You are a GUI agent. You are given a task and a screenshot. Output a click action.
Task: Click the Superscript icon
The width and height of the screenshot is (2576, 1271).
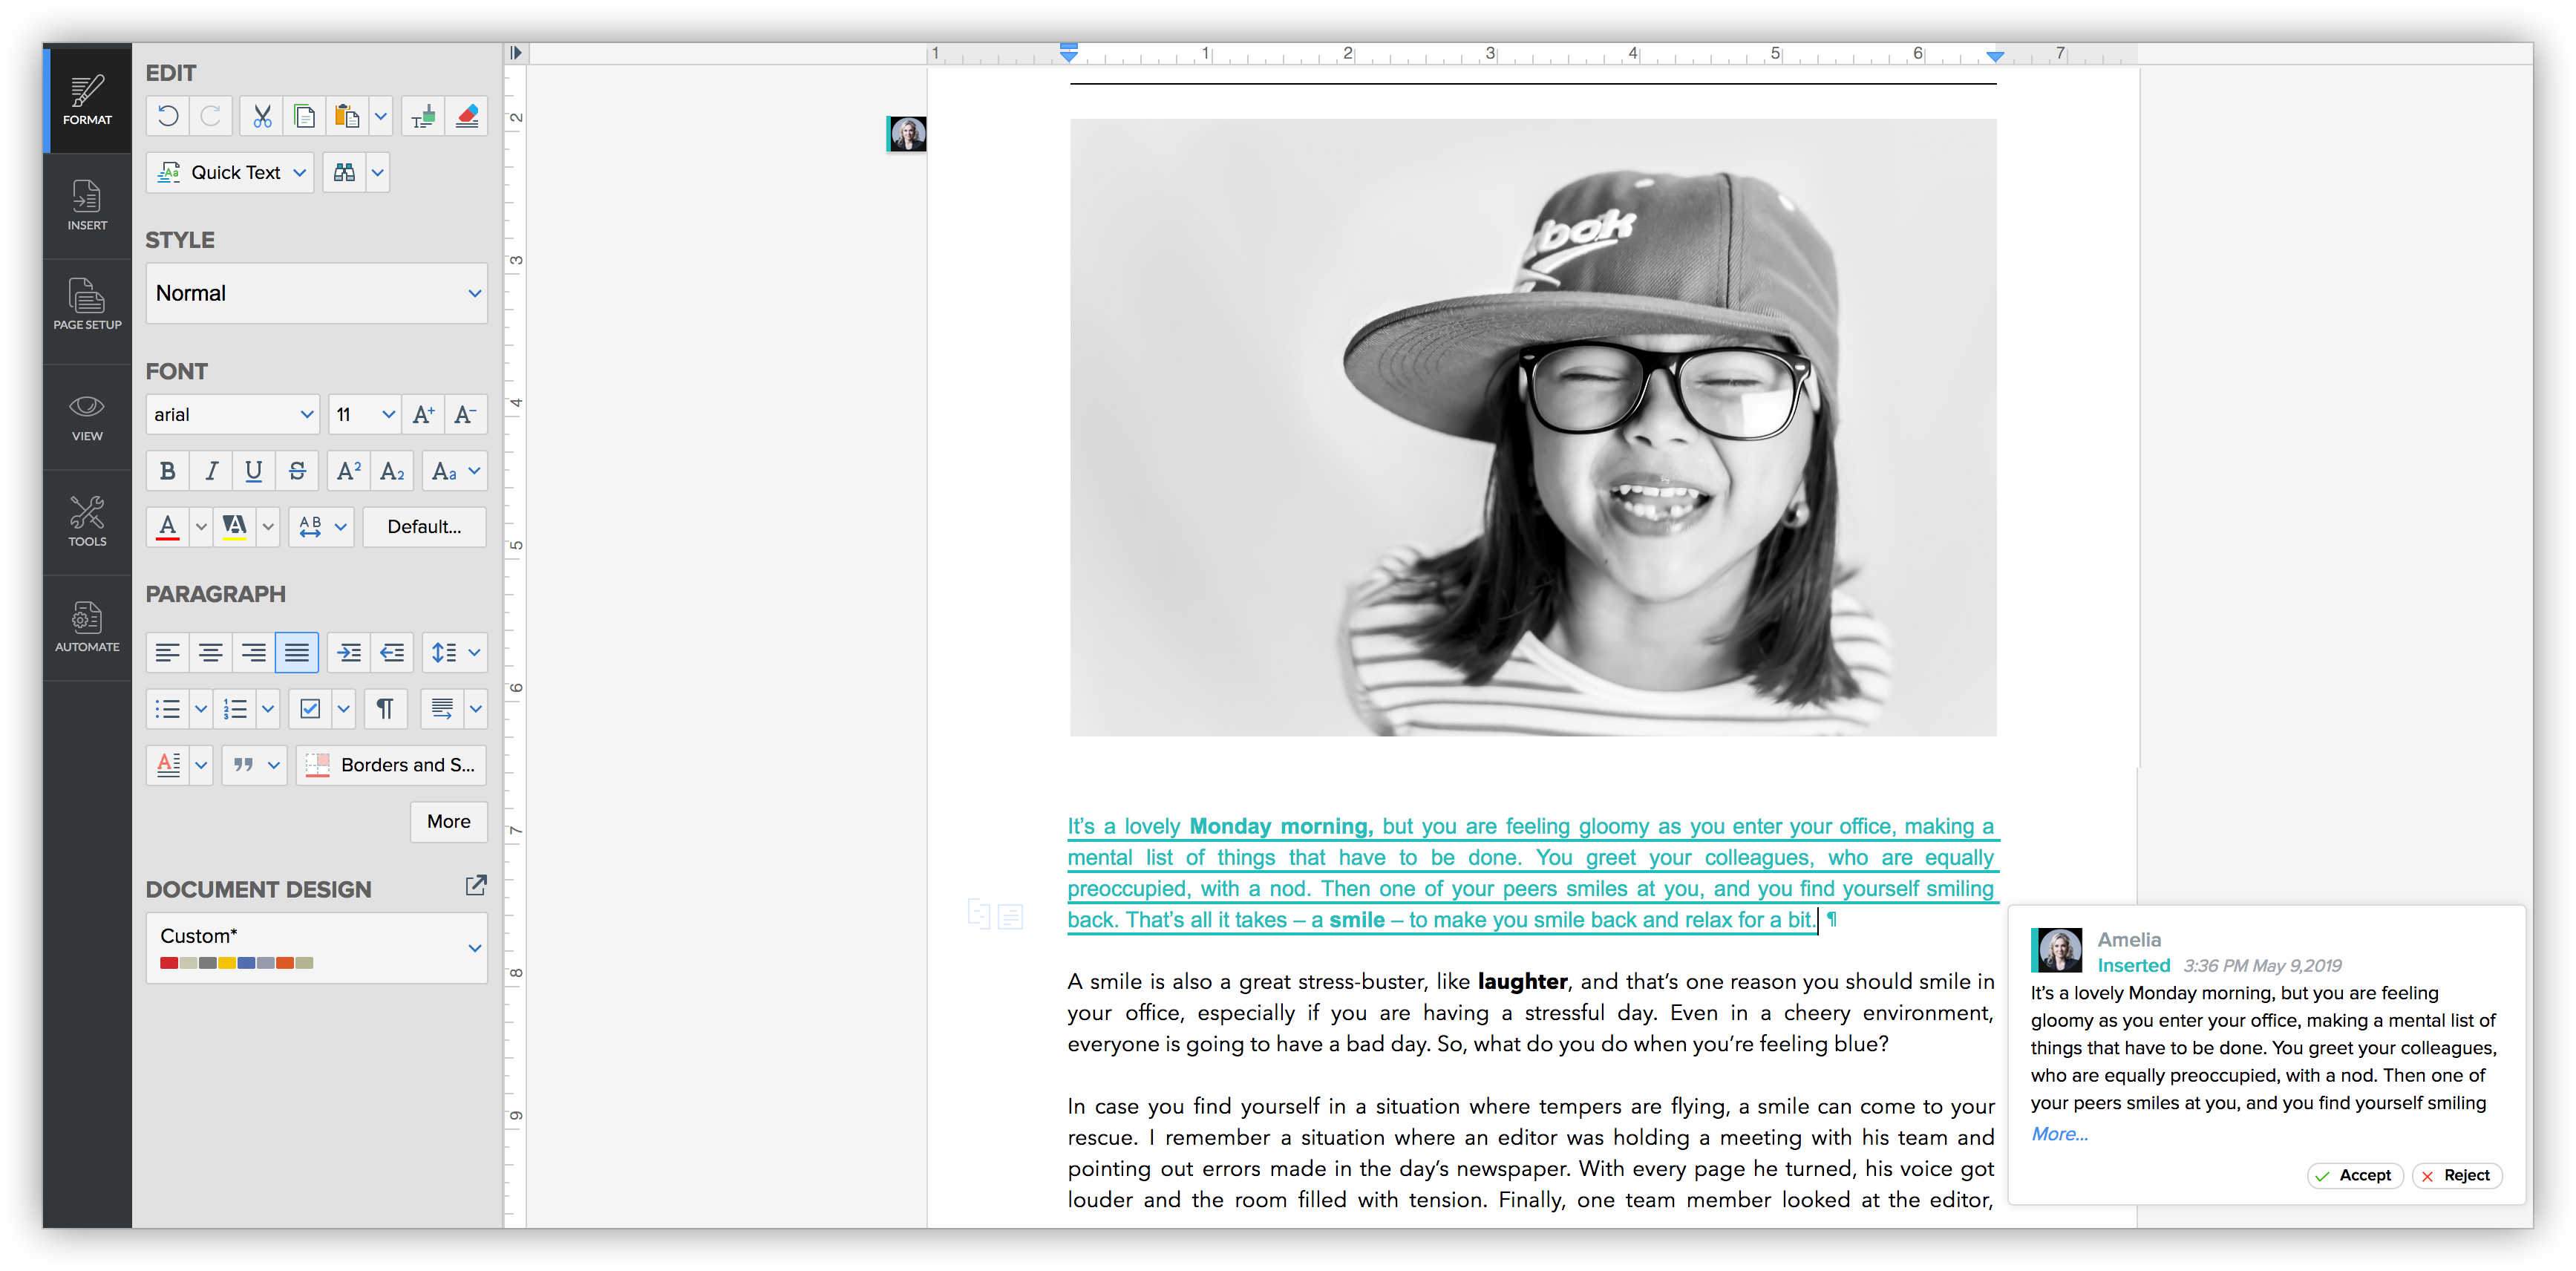tap(348, 471)
